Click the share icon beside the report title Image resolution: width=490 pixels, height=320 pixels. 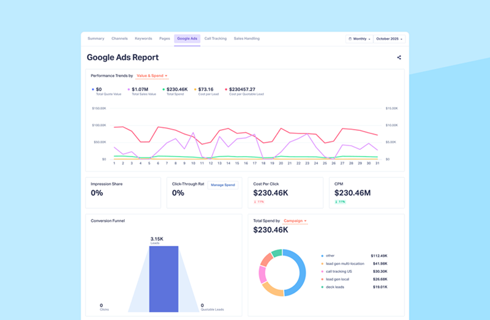[399, 58]
